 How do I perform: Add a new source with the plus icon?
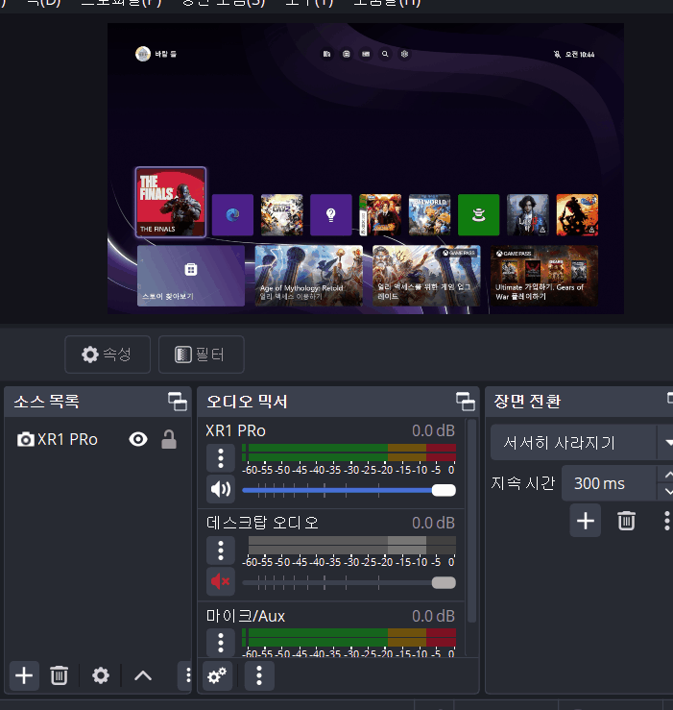coord(24,675)
